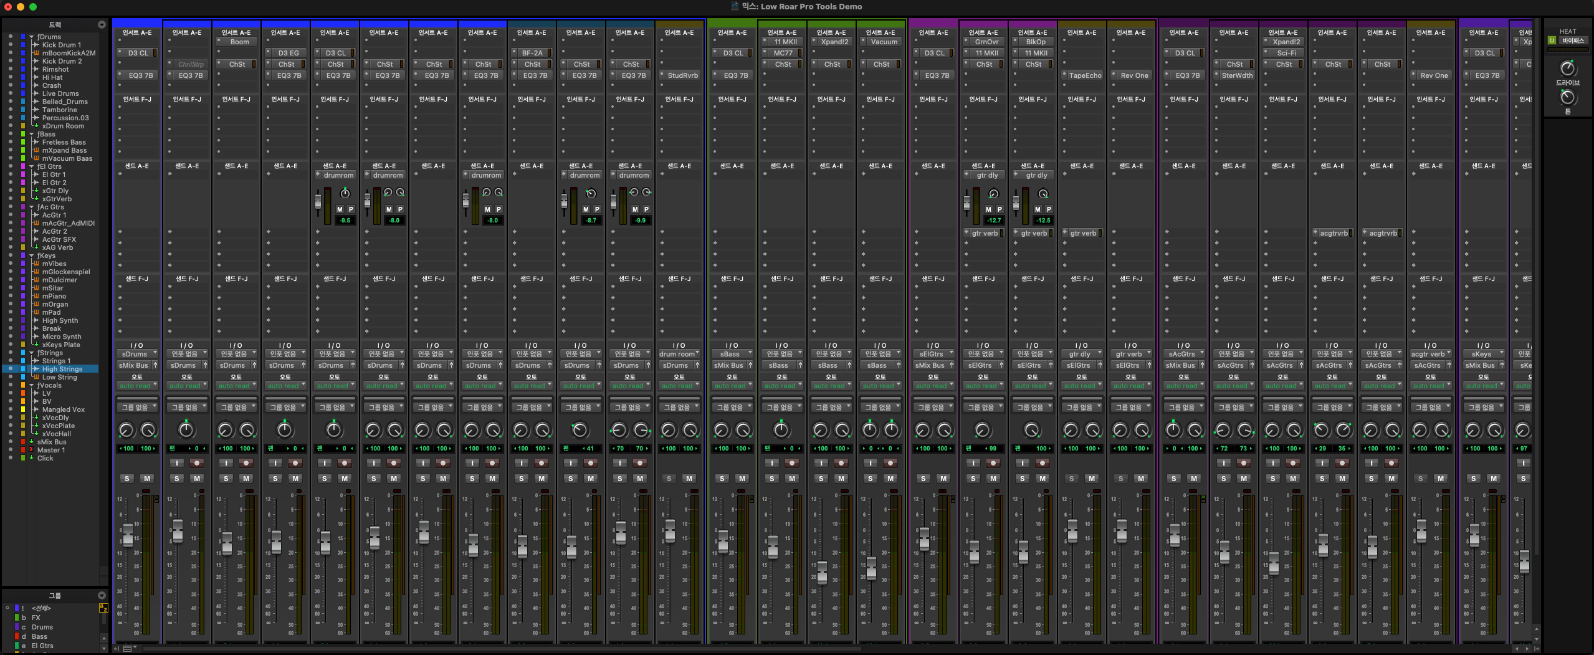
Task: Click the Master 1 master fader icon
Action: click(x=31, y=450)
